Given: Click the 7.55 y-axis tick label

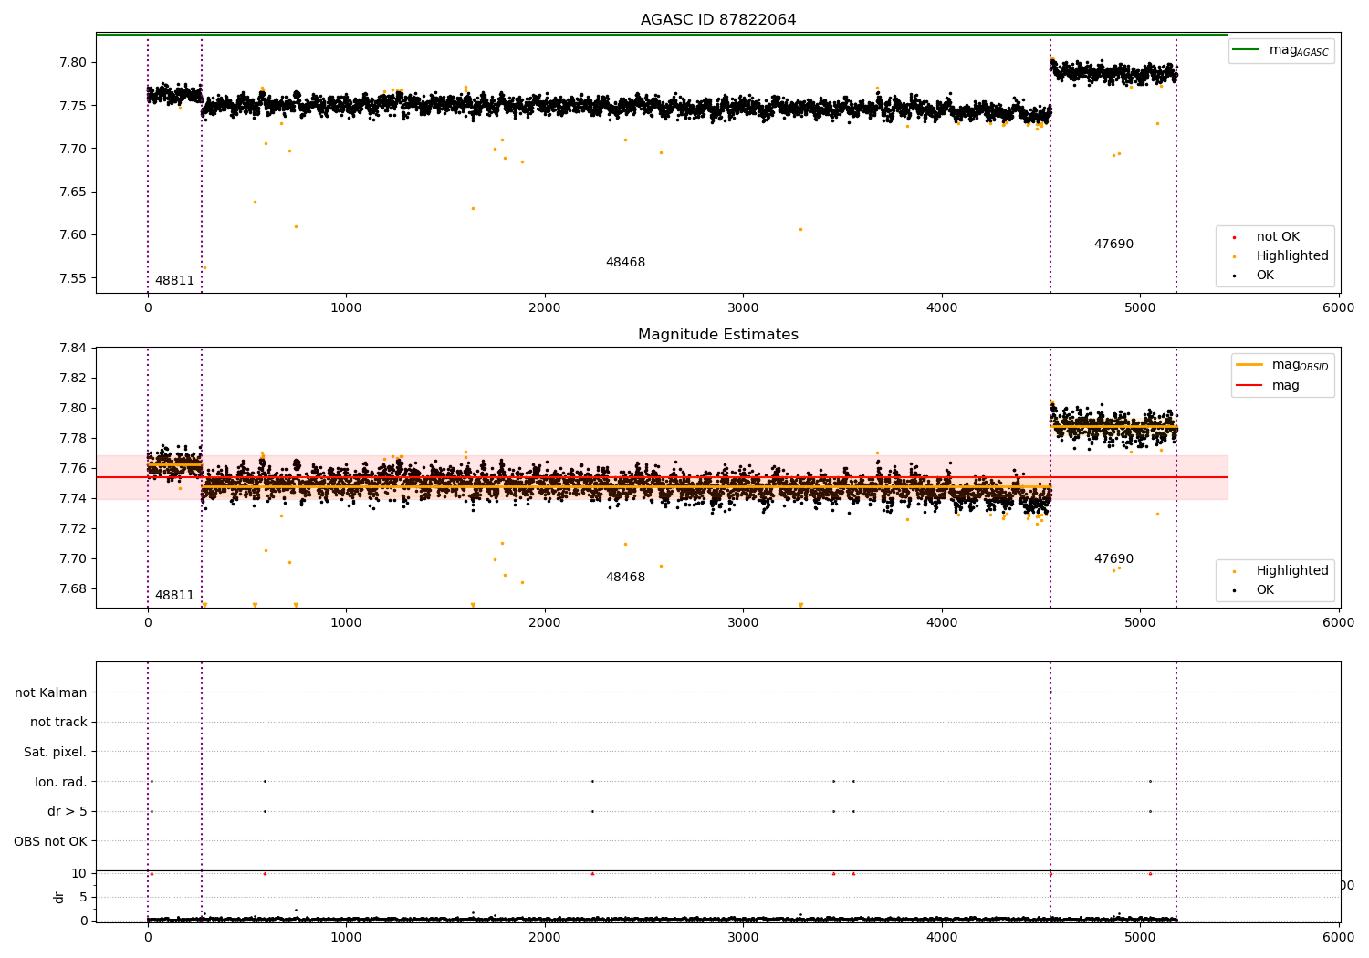Looking at the screenshot, I should pyautogui.click(x=74, y=278).
